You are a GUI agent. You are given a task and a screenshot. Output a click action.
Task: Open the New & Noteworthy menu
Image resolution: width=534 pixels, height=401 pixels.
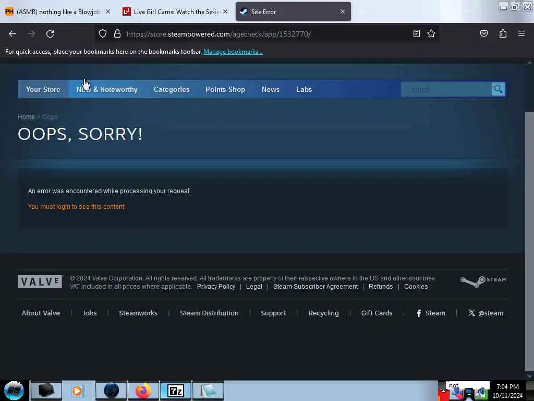(107, 89)
